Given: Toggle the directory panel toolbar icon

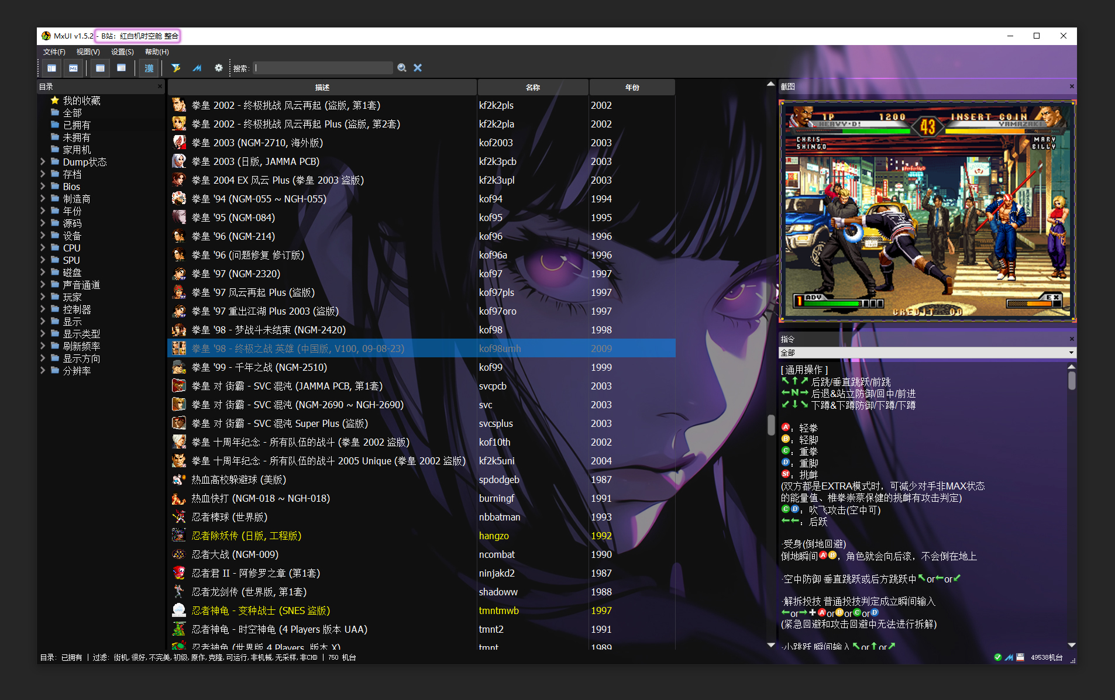Looking at the screenshot, I should [x=51, y=68].
